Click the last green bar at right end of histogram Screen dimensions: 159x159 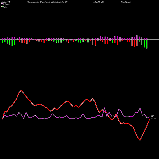147,44
